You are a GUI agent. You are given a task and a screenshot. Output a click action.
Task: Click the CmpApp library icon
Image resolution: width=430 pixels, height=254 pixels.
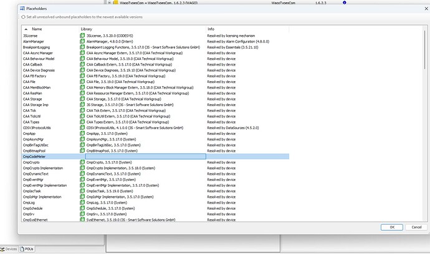tap(82, 134)
